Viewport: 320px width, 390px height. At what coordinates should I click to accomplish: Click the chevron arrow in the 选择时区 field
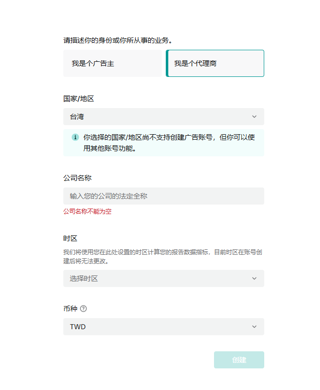[254, 278]
